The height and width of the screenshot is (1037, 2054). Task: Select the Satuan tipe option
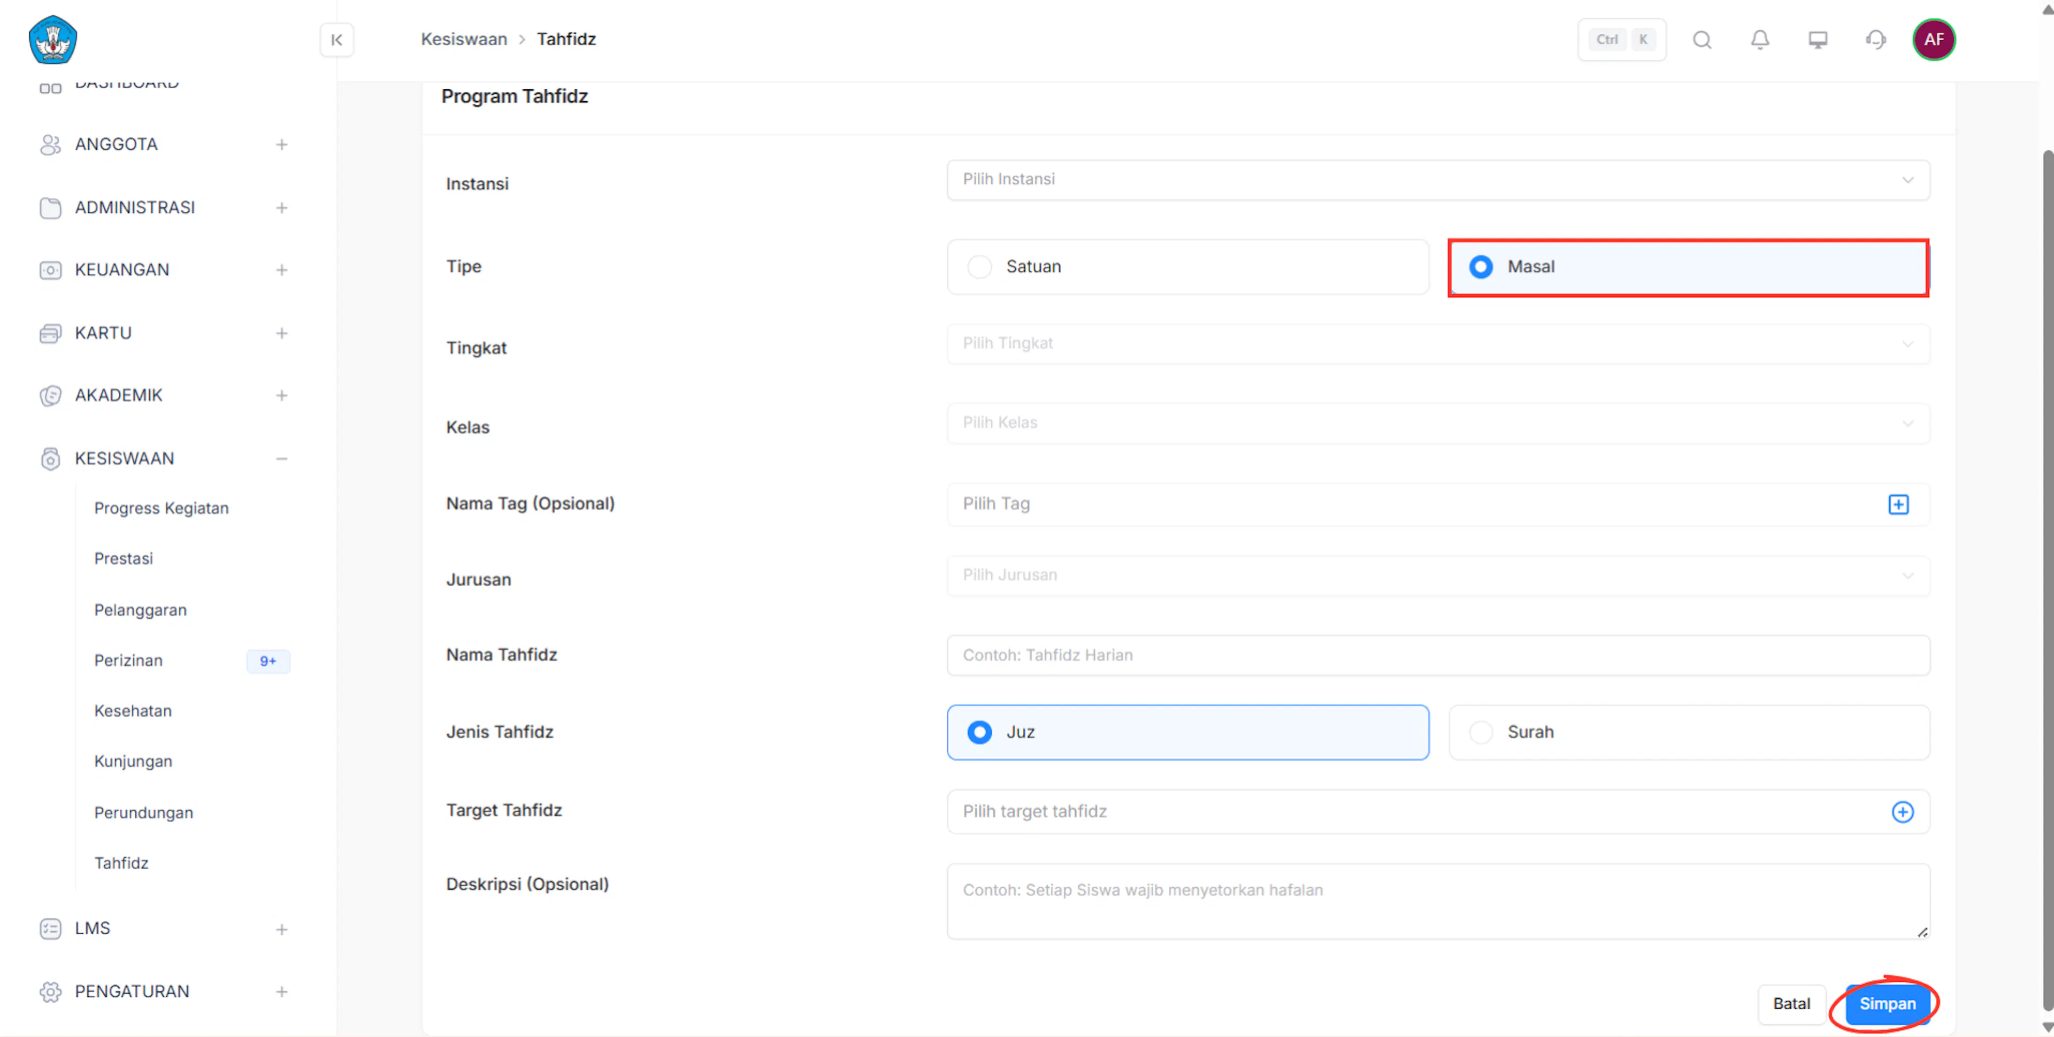point(1187,267)
